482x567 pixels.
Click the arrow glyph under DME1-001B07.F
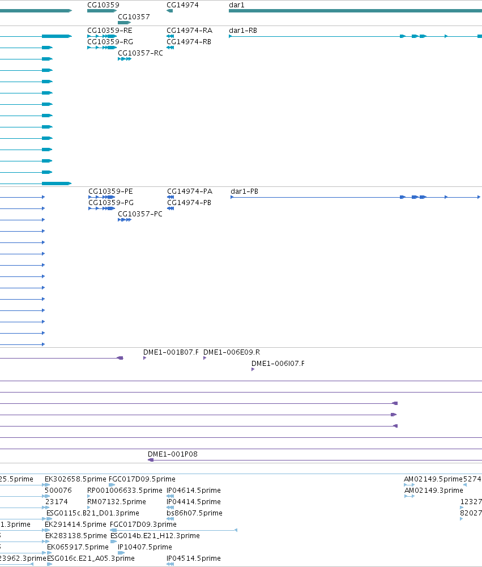click(x=144, y=358)
